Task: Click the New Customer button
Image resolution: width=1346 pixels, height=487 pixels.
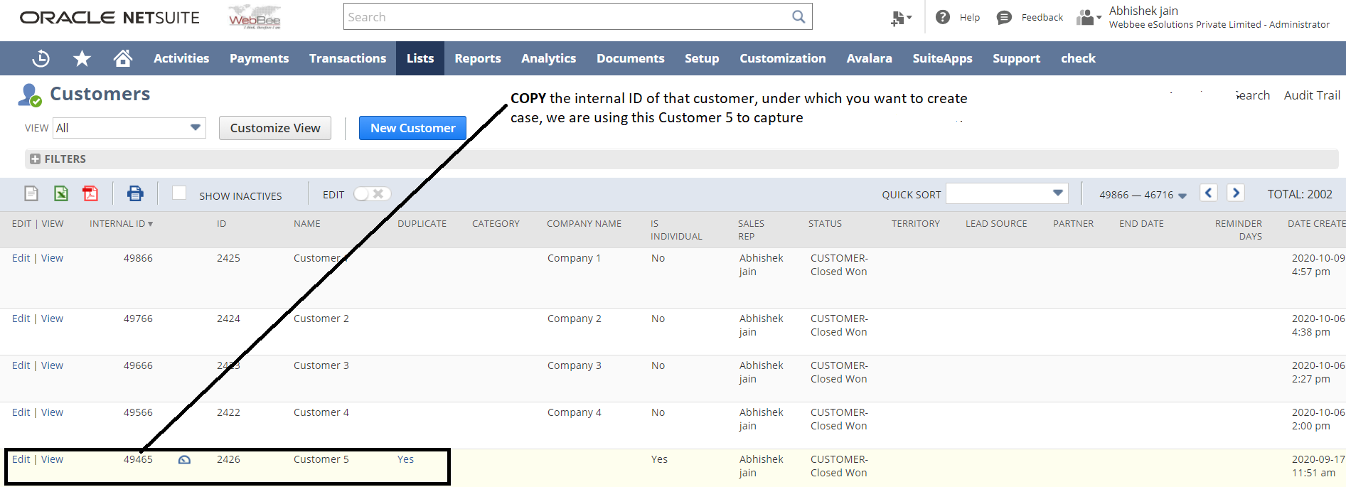Action: coord(412,128)
